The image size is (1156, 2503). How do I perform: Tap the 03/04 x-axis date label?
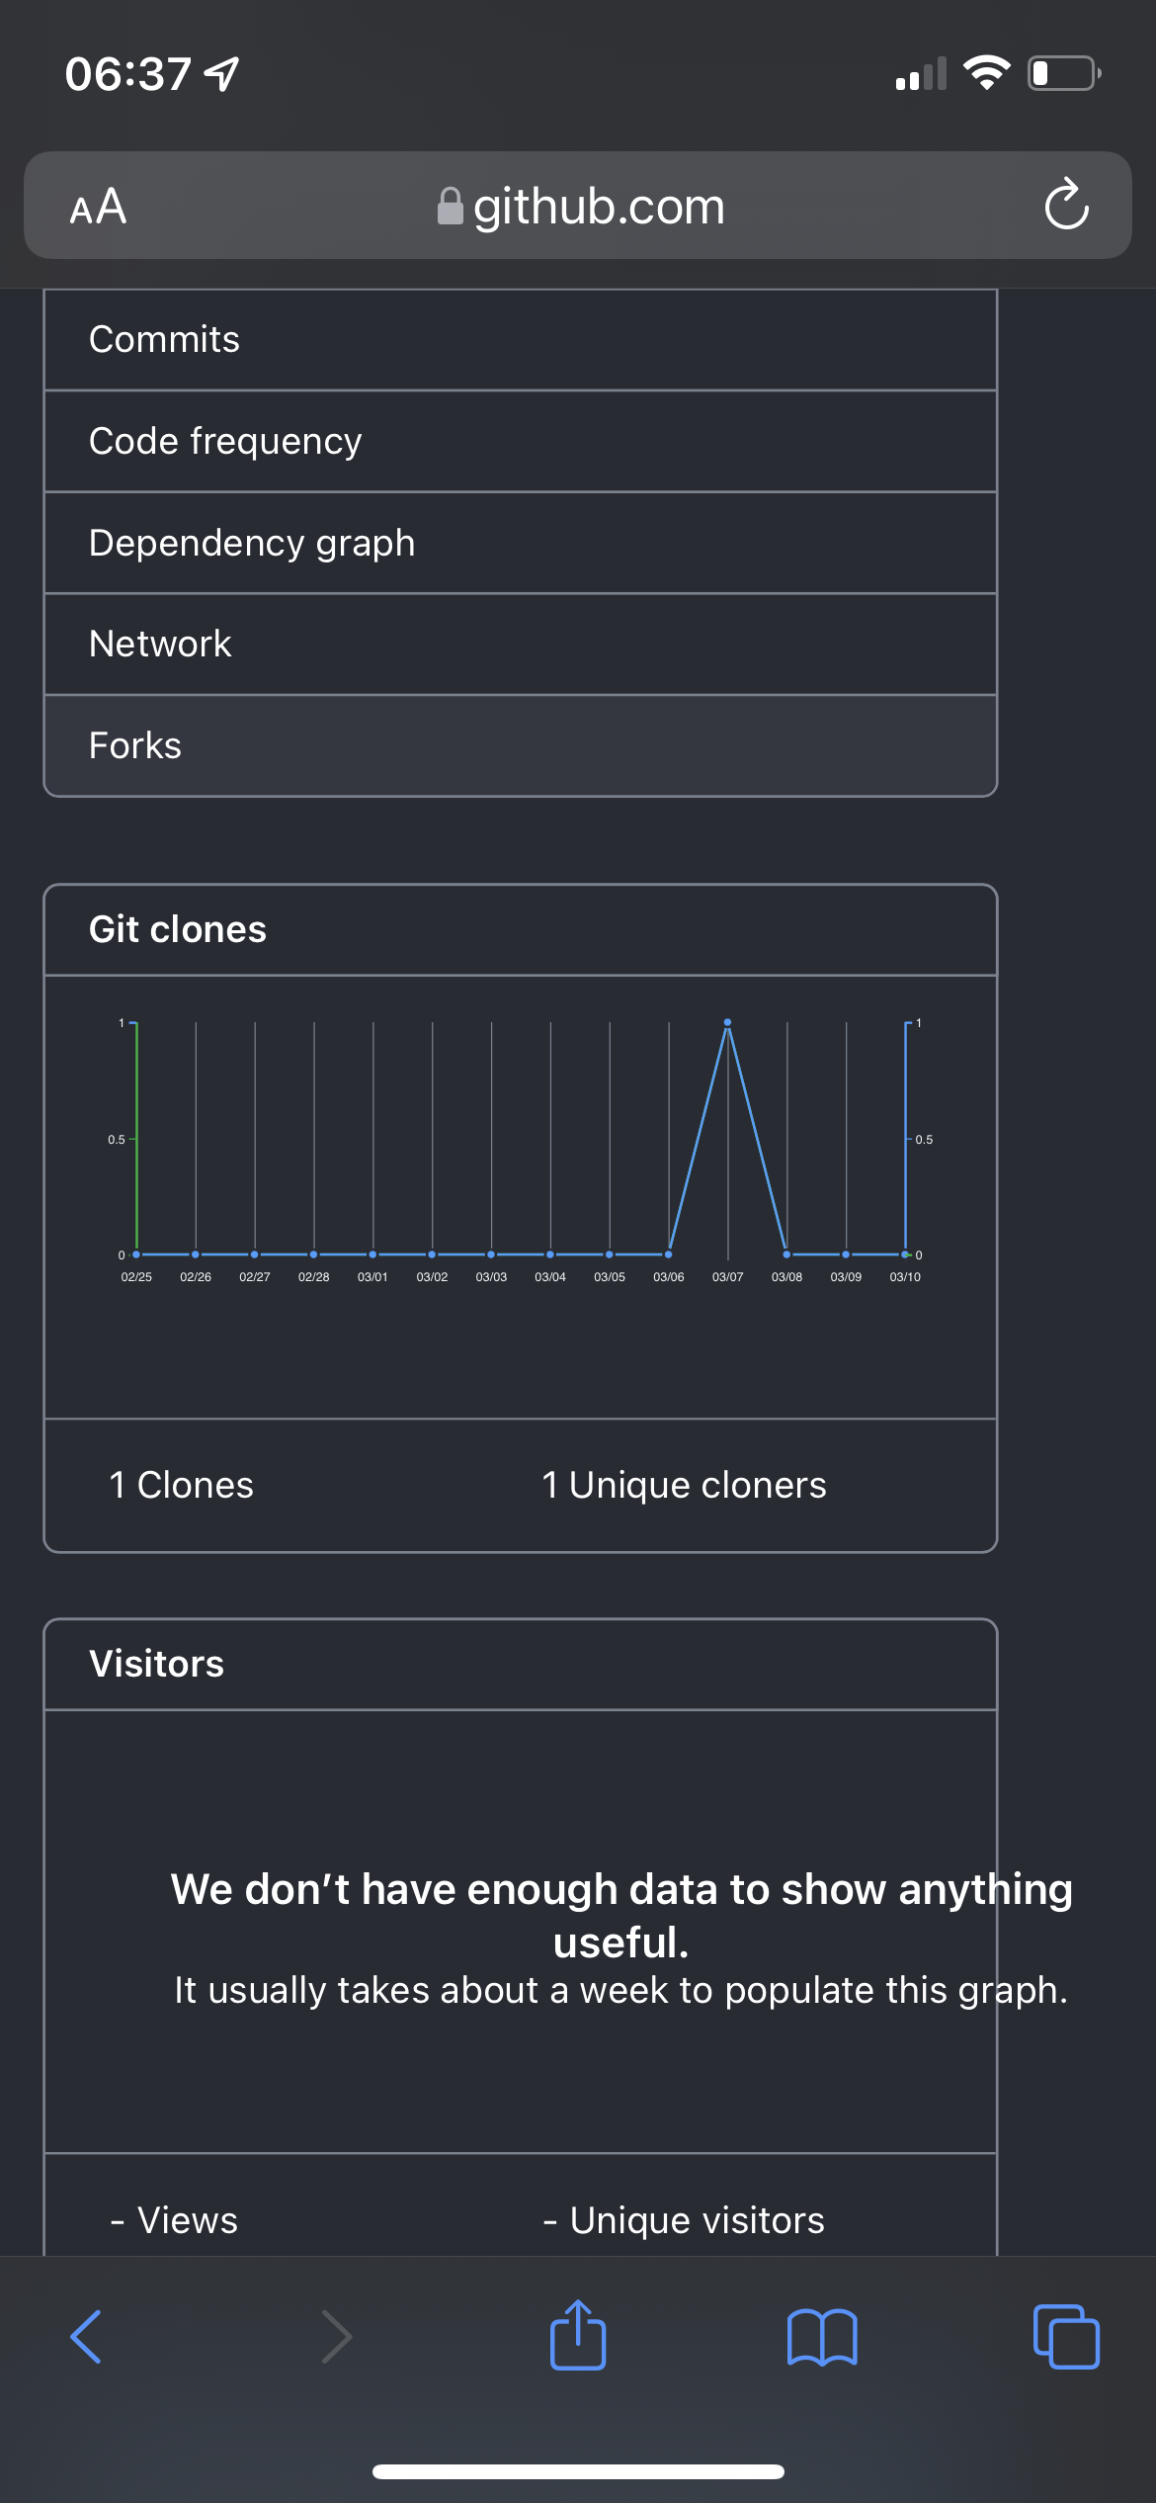[x=550, y=1277]
